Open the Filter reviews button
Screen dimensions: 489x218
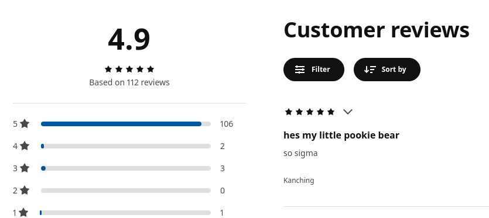pos(314,70)
